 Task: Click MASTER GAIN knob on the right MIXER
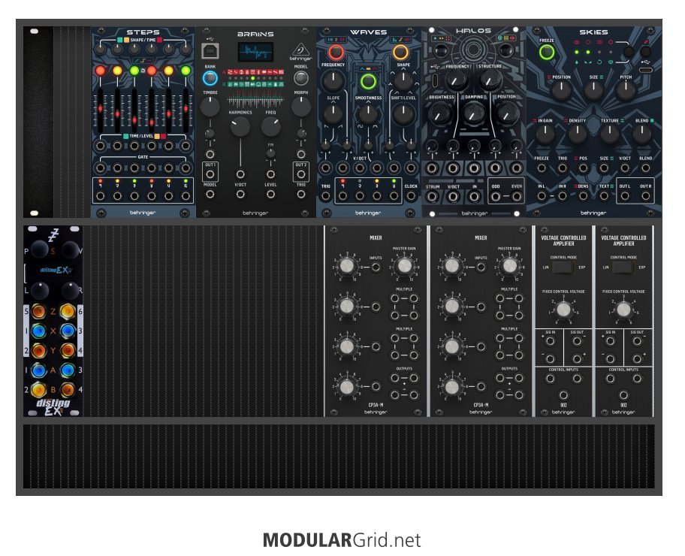509,265
